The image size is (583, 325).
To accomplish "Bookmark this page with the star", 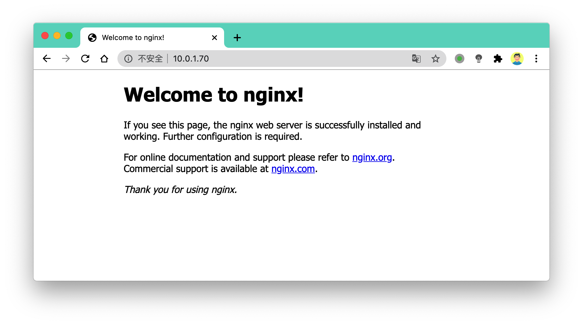I will pyautogui.click(x=436, y=59).
